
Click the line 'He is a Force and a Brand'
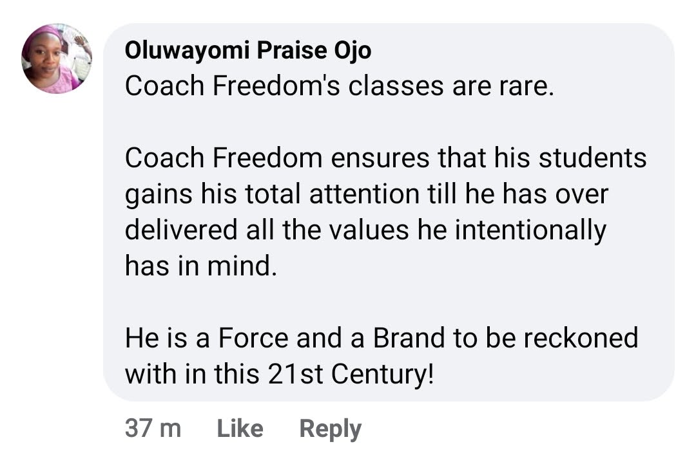pos(381,338)
